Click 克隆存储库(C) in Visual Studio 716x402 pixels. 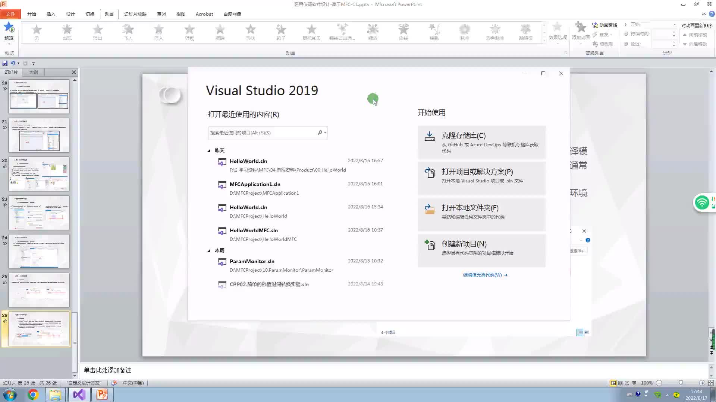click(481, 142)
